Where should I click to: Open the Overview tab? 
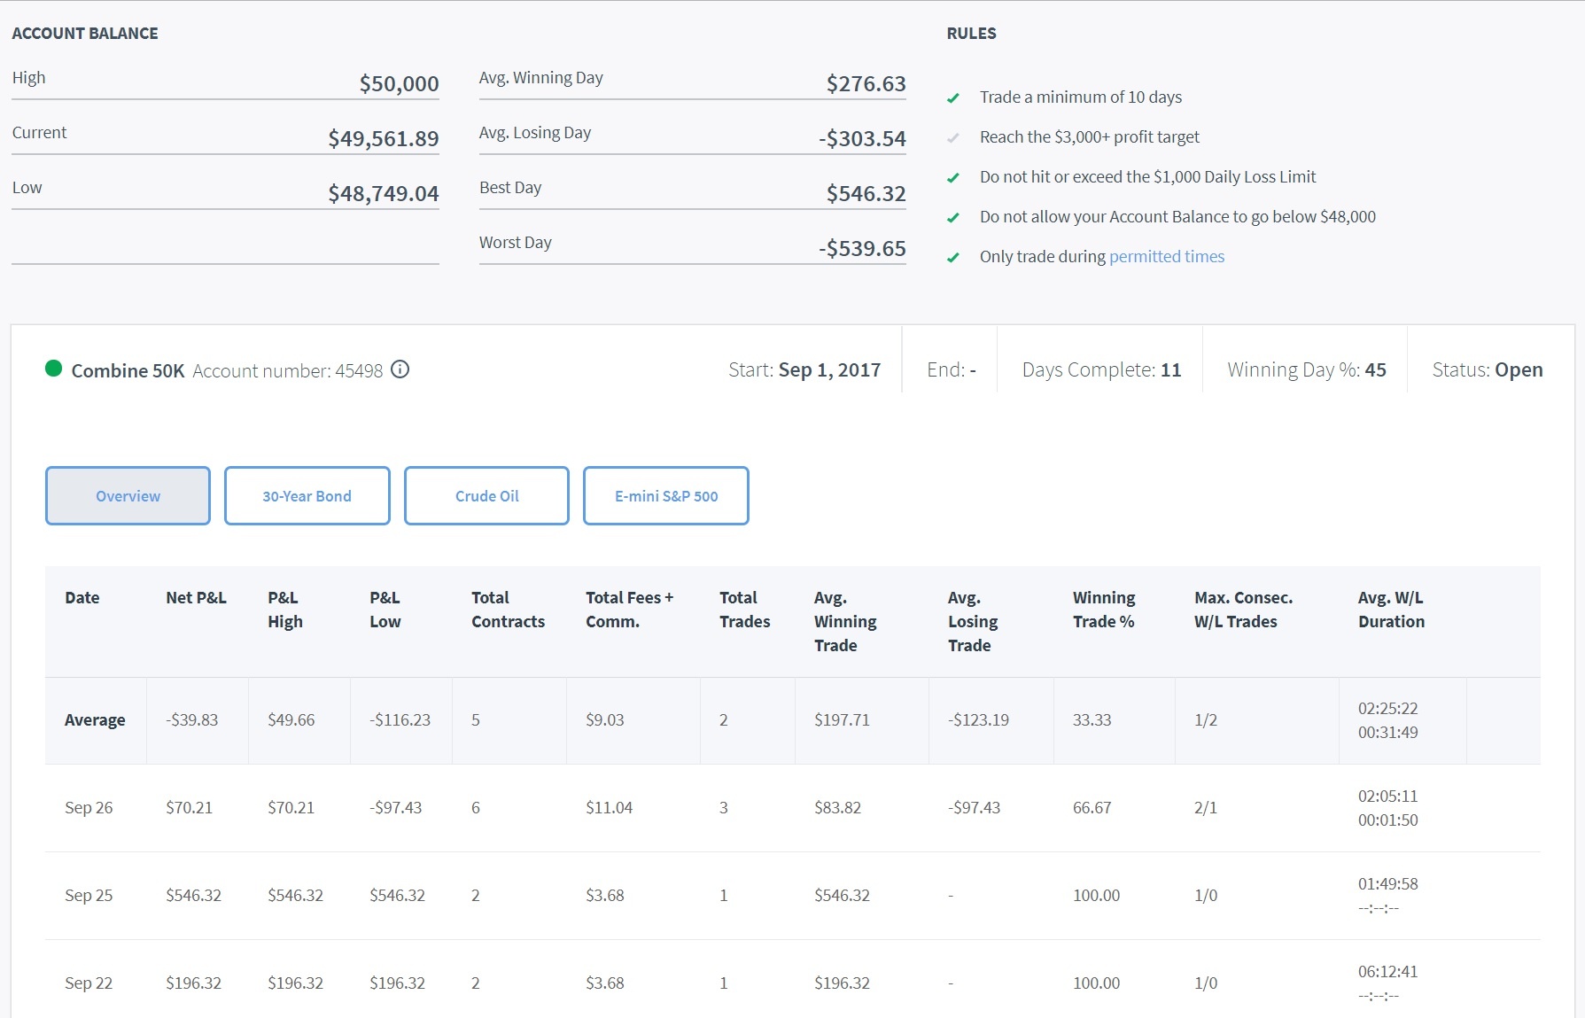coord(128,496)
